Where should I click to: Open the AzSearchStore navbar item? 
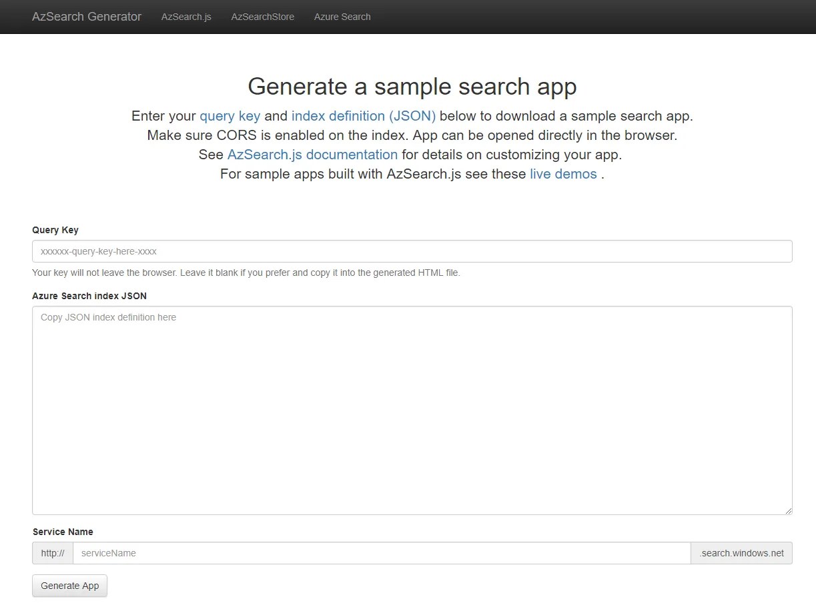[x=263, y=17]
